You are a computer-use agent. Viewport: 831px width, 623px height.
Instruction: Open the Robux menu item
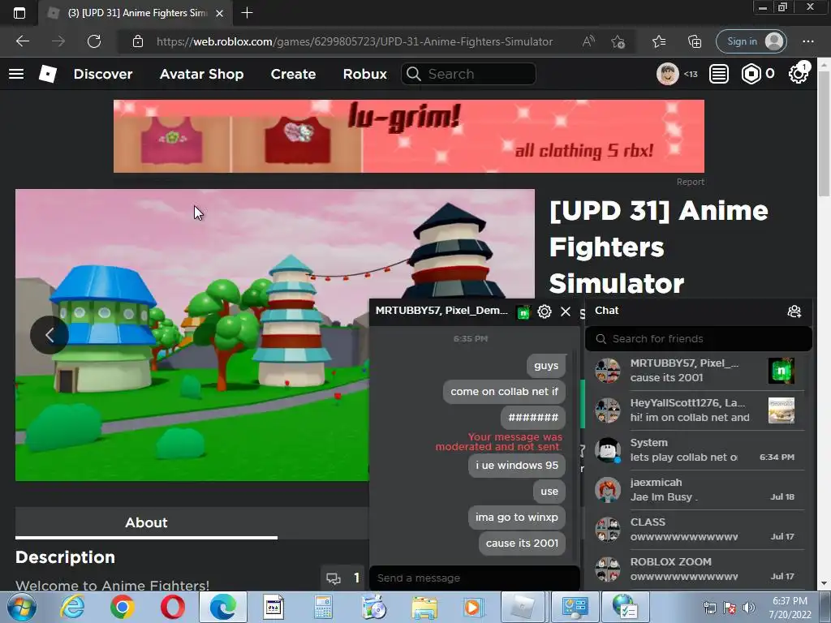tap(364, 74)
